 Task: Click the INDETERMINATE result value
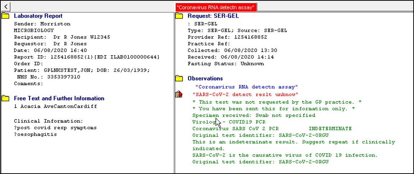click(x=330, y=129)
